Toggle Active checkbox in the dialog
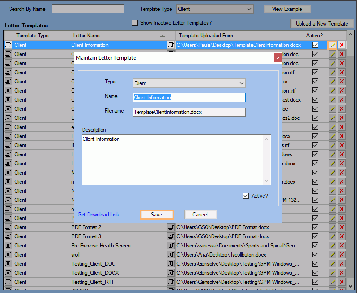This screenshot has width=357, height=293. pos(246,196)
